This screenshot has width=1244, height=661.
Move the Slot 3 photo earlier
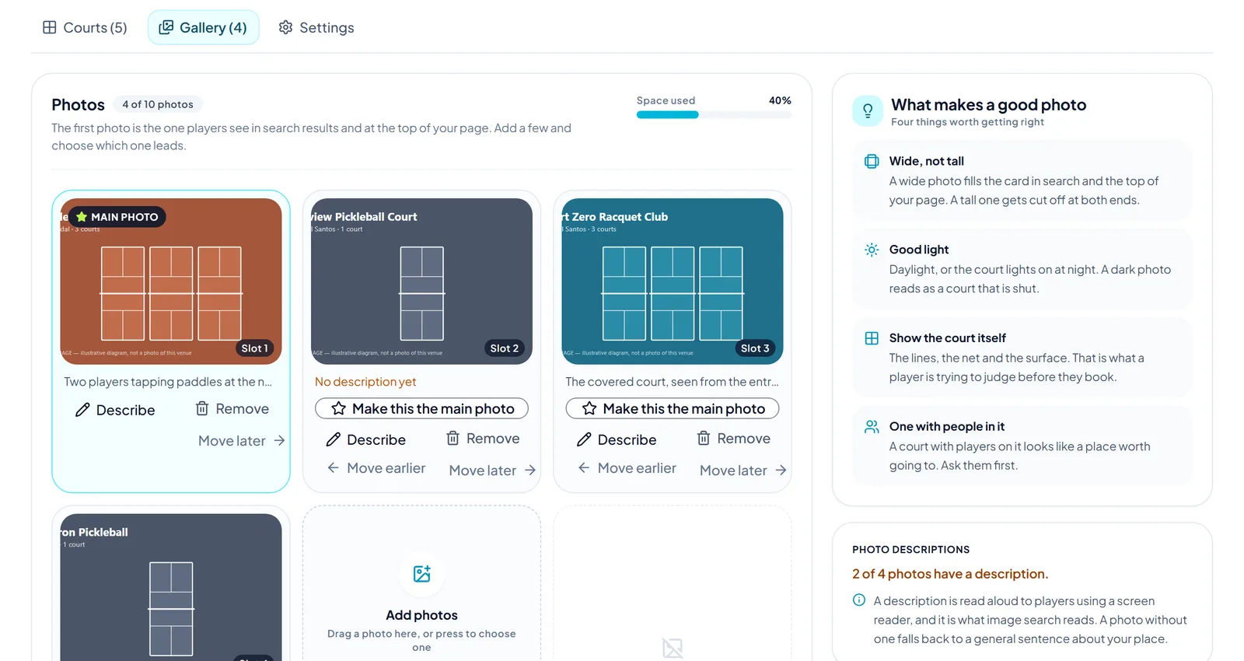(627, 468)
